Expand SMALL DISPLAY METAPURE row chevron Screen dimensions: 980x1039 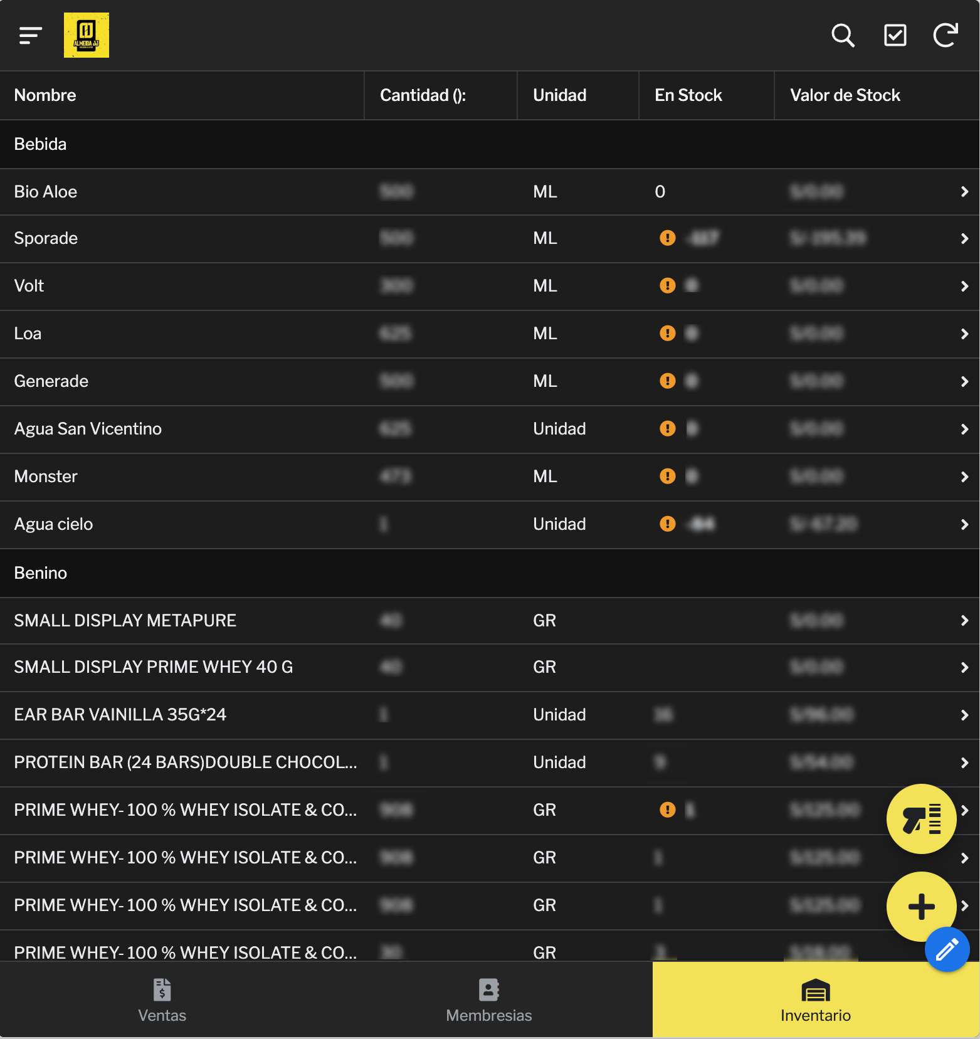pyautogui.click(x=964, y=620)
